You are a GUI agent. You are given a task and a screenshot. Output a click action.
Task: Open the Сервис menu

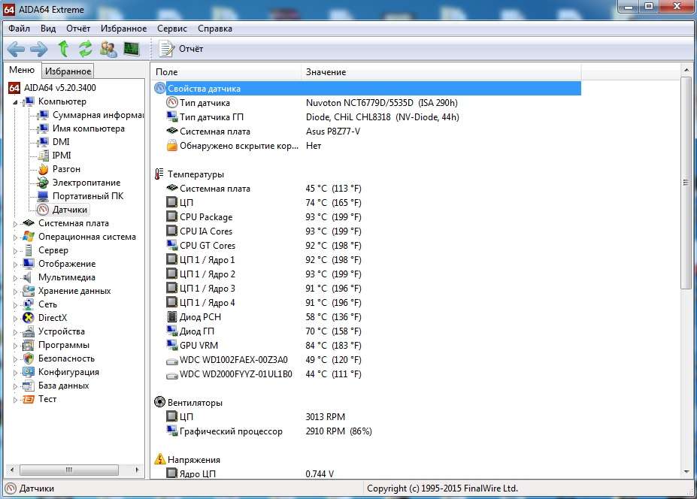point(172,29)
